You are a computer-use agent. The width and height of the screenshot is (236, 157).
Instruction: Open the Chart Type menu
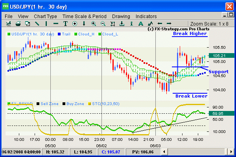coord(45,17)
